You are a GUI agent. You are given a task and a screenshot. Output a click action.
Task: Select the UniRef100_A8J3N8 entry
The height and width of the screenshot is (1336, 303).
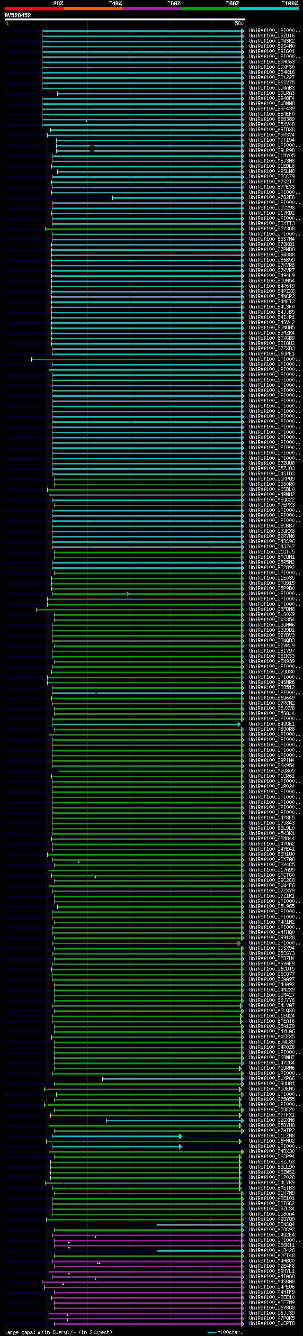click(271, 161)
